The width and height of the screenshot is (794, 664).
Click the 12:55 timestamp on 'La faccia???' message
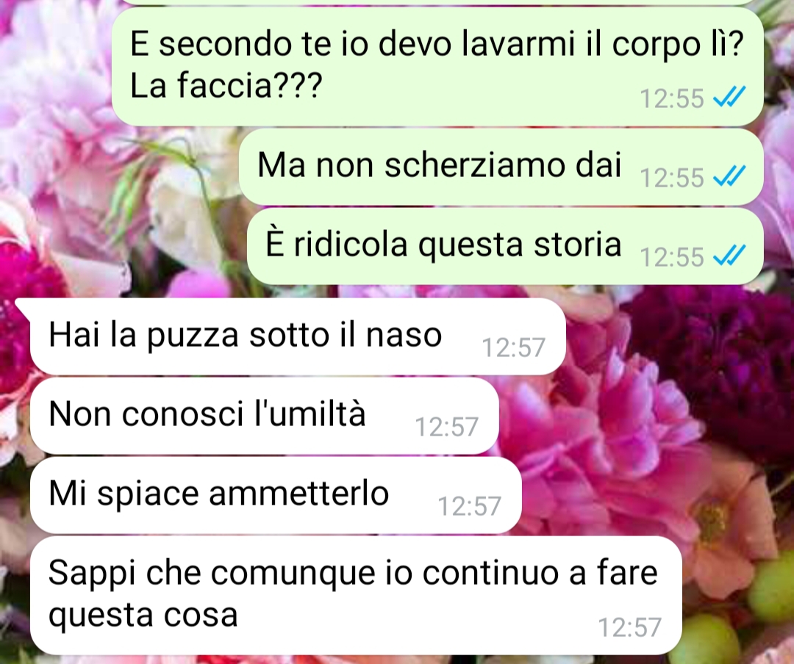[672, 98]
